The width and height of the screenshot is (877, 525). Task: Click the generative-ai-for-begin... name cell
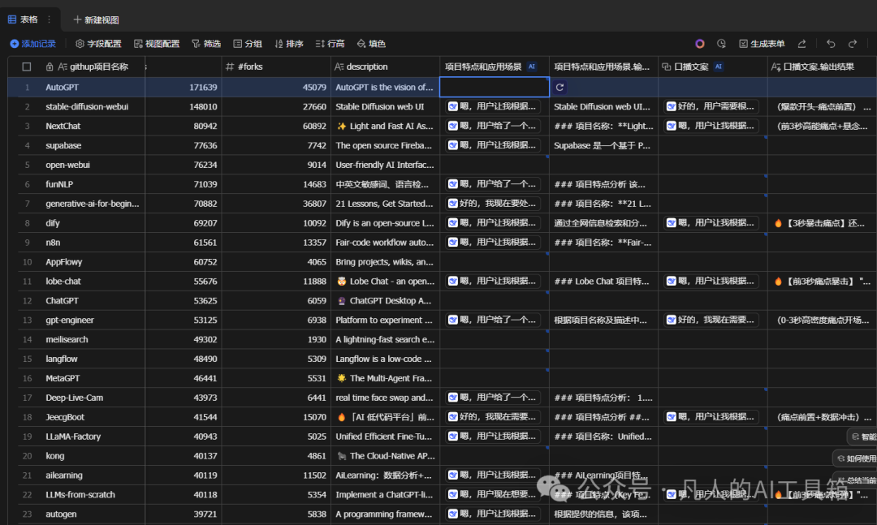click(92, 204)
